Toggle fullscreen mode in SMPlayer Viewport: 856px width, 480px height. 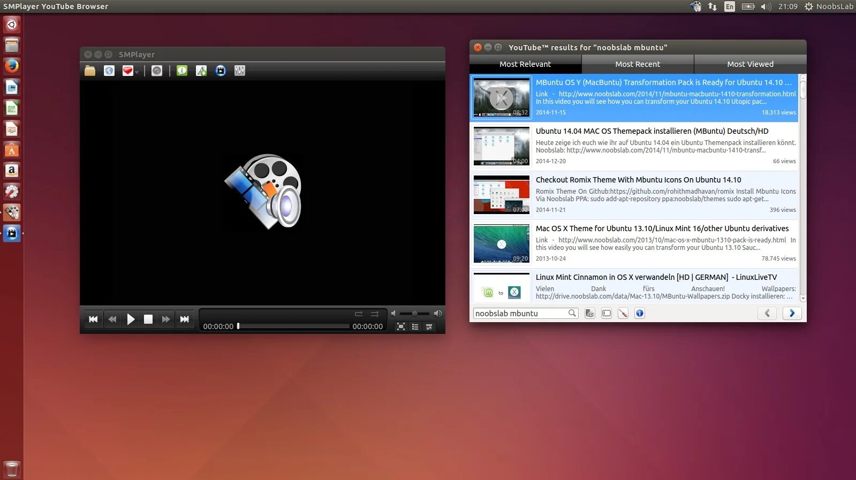coord(401,326)
